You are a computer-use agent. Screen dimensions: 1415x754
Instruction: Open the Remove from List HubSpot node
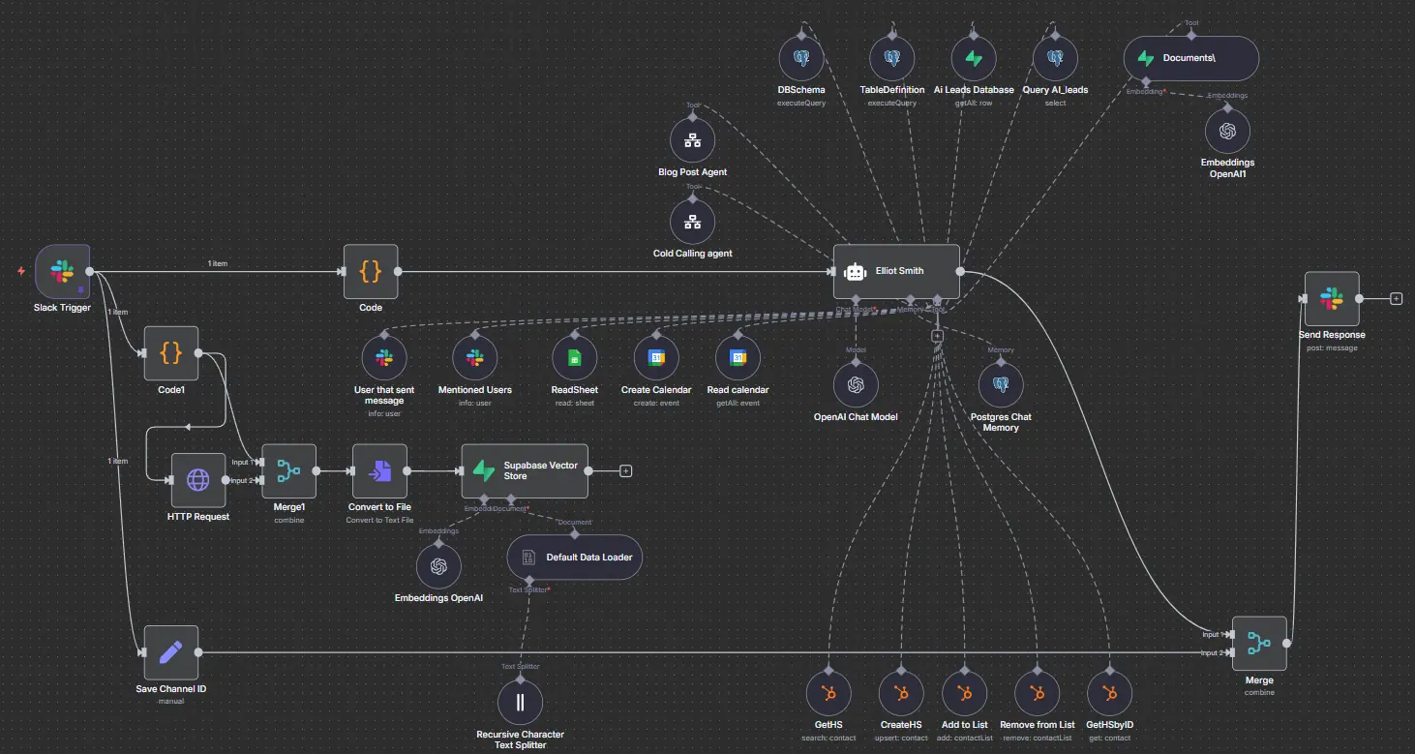(x=1037, y=693)
